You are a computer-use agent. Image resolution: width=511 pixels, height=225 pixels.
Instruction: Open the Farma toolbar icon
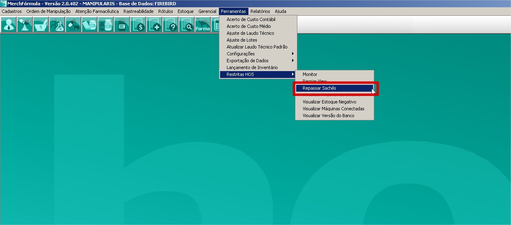[x=203, y=25]
